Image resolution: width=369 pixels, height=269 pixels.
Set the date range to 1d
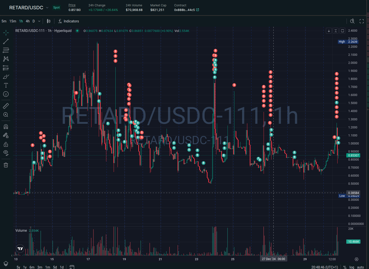pyautogui.click(x=62, y=267)
